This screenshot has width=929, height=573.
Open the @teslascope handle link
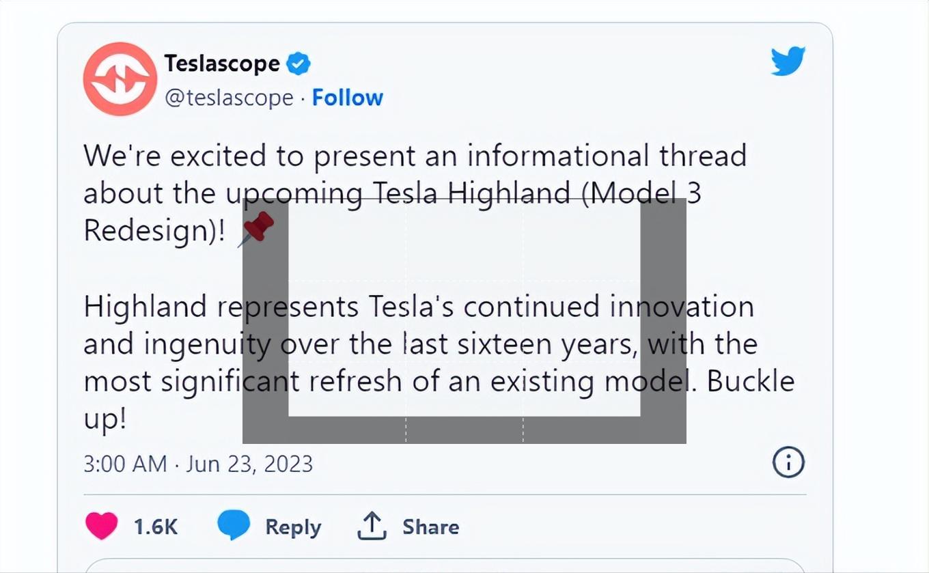(x=230, y=98)
